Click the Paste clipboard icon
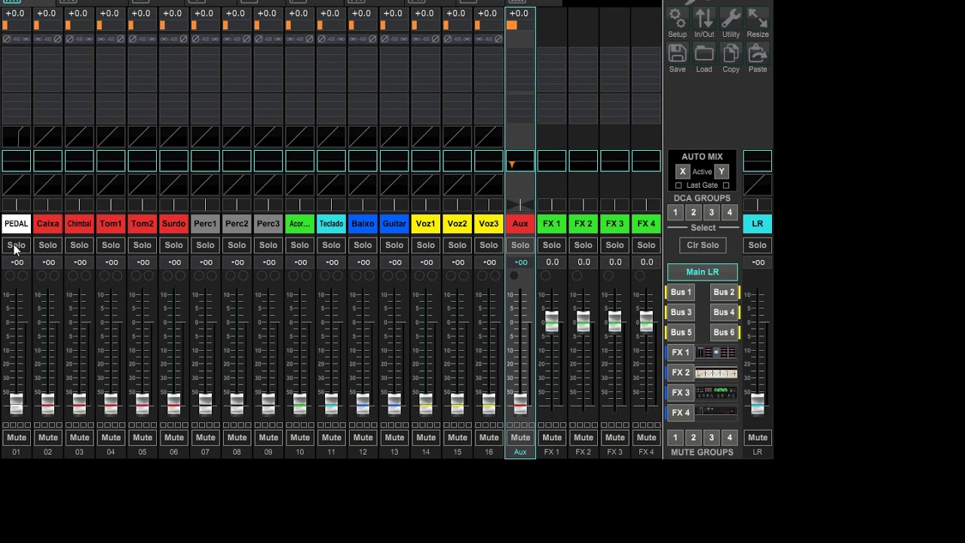Screen dimensions: 965x543 [758, 54]
